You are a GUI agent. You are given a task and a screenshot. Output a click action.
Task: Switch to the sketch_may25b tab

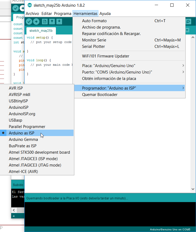click(41, 31)
